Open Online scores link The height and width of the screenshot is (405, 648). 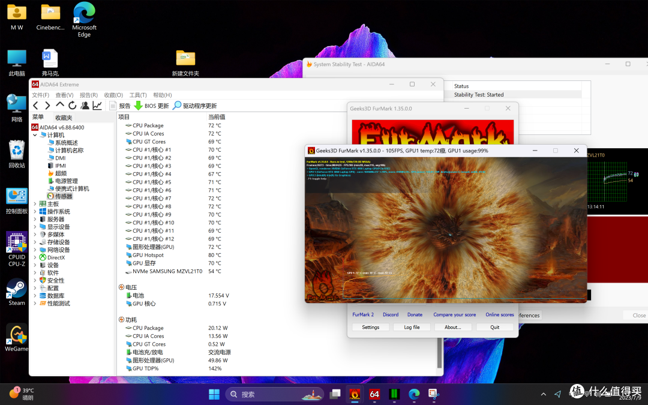(x=500, y=314)
